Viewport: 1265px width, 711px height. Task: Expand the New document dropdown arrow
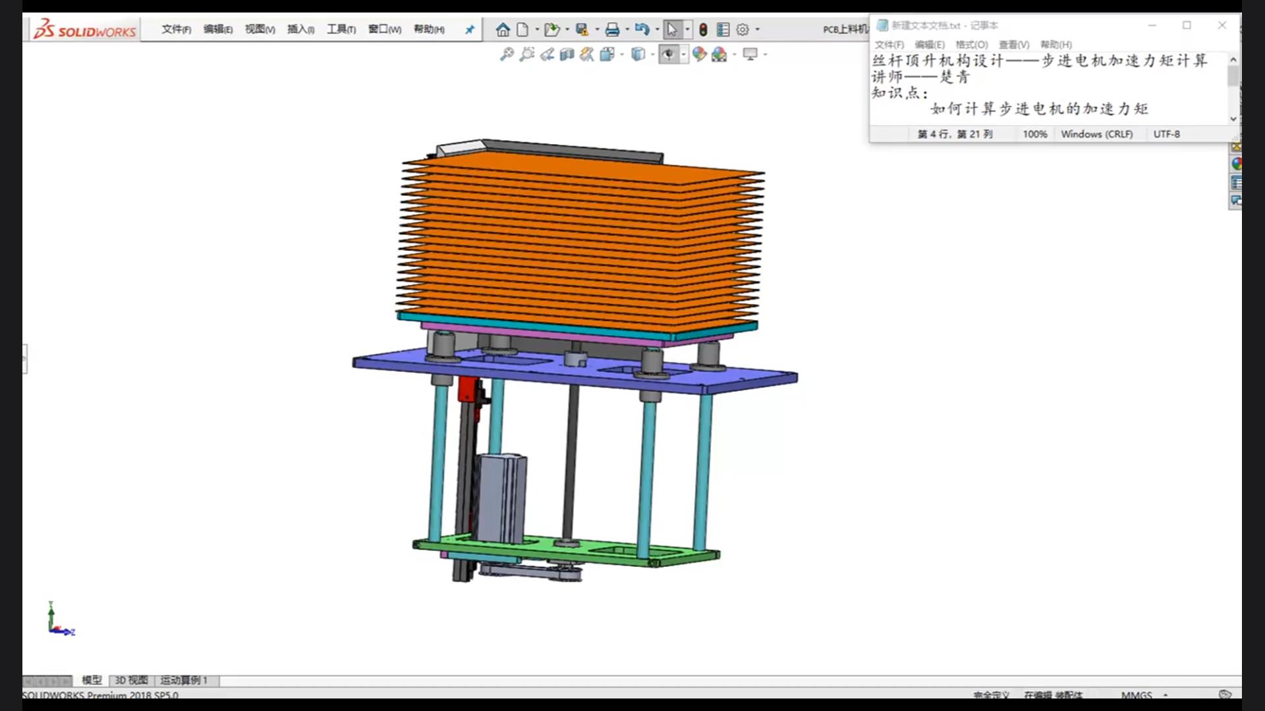[x=537, y=30]
